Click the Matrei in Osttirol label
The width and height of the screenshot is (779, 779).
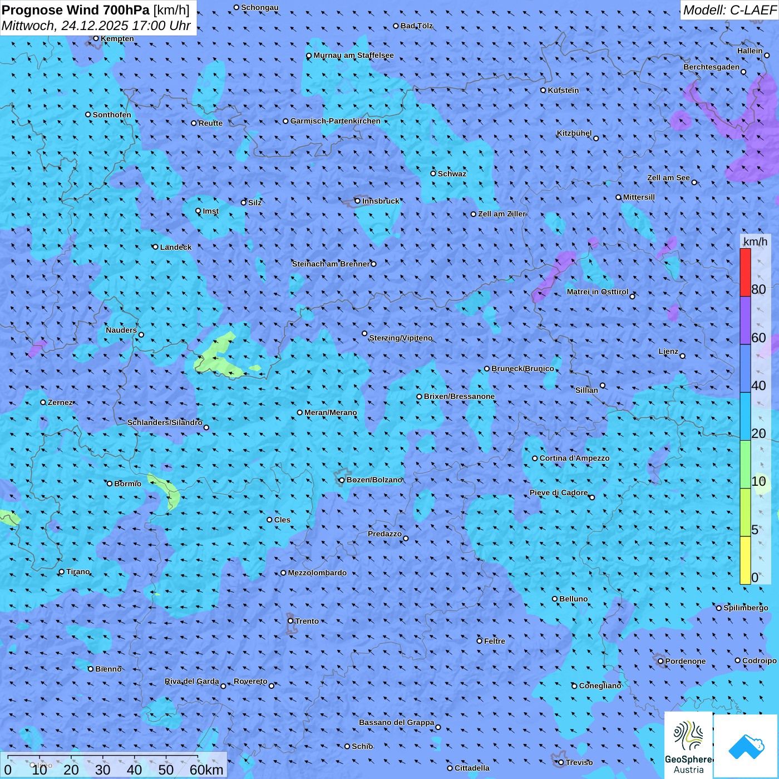(x=597, y=292)
